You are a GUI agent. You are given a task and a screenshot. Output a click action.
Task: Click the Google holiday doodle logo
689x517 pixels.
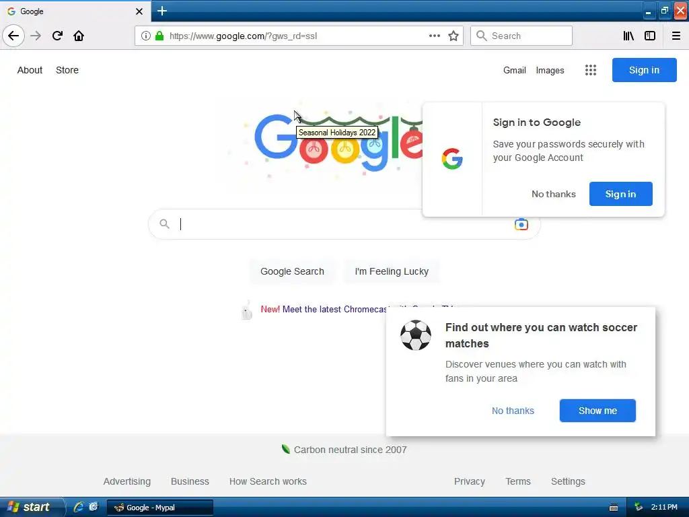coord(338,143)
